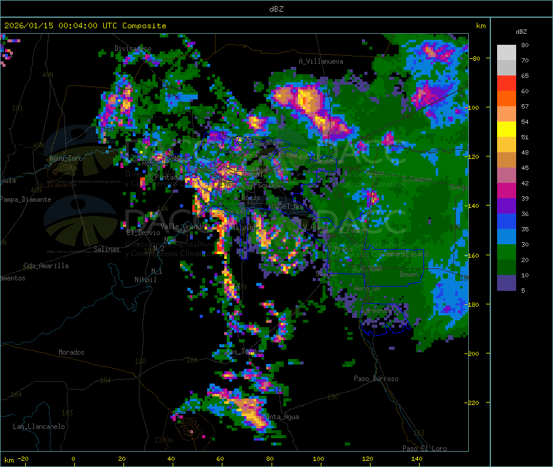Click the -160 km vertical axis tick
The height and width of the screenshot is (467, 553).
point(472,255)
